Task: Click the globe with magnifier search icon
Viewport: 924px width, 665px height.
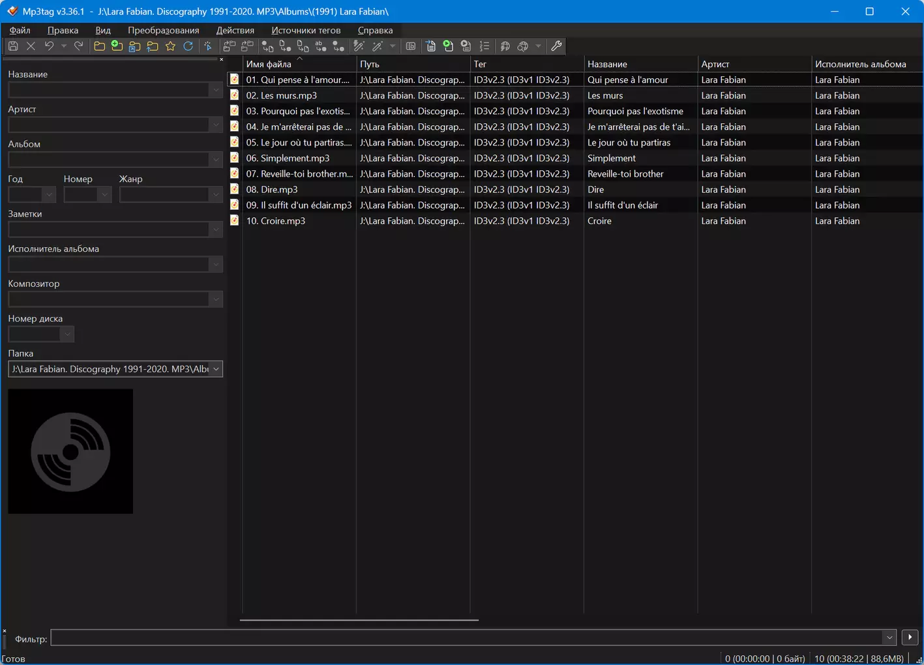Action: point(522,46)
